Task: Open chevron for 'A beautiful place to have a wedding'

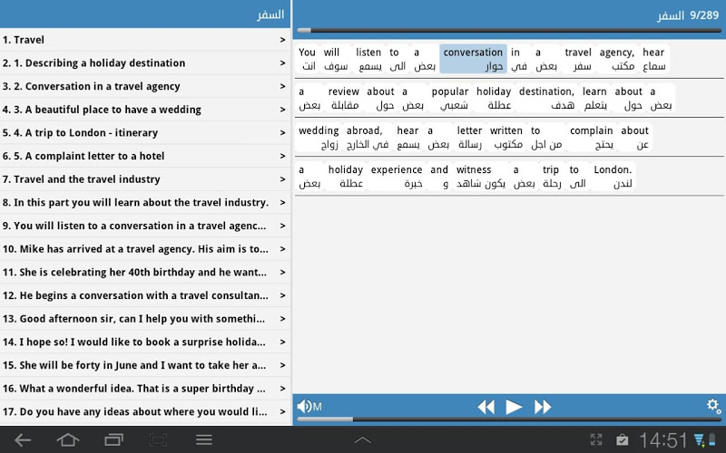Action: [282, 110]
